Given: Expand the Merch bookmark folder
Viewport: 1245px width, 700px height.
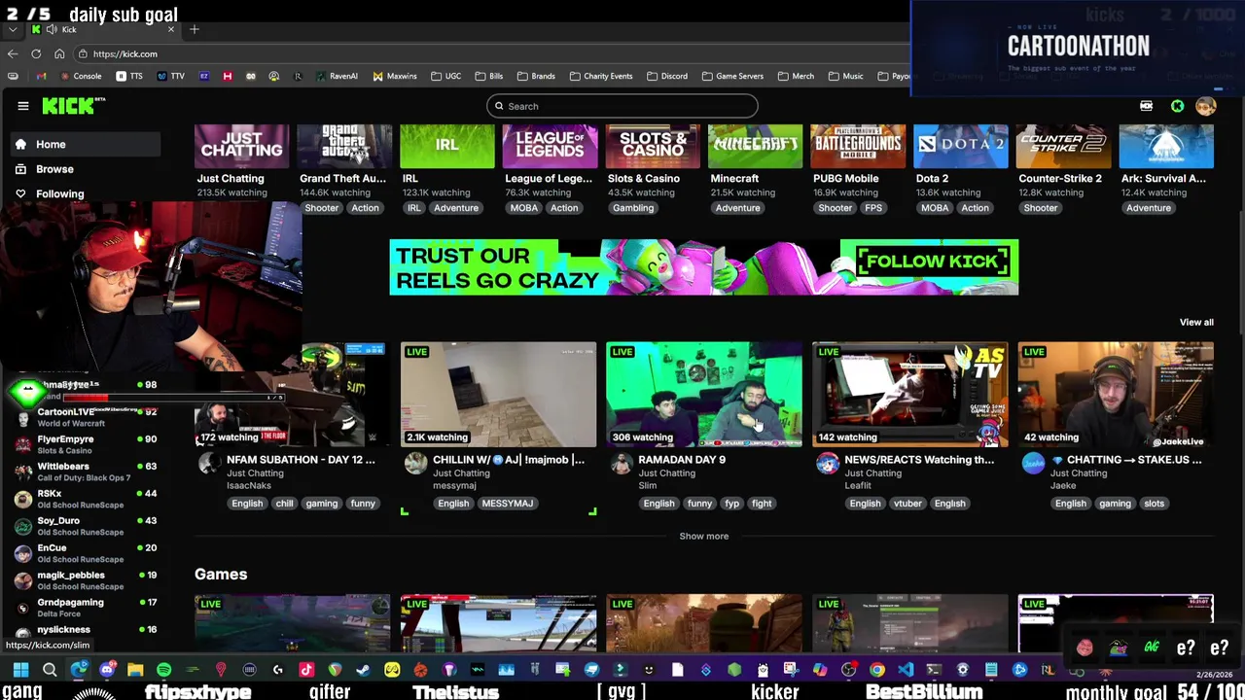Looking at the screenshot, I should [x=796, y=76].
